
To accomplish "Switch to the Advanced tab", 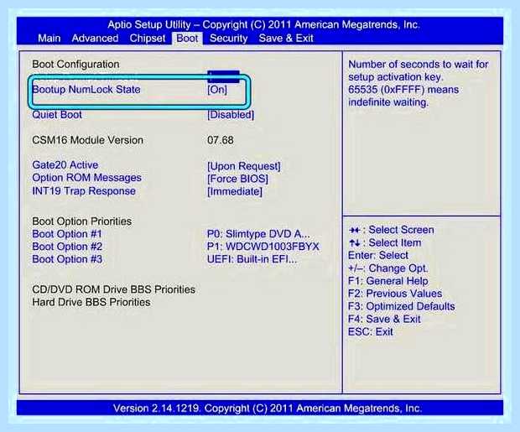I will 95,38.
